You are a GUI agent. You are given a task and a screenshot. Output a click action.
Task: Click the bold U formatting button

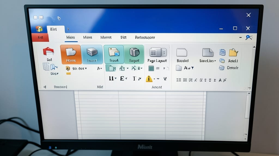click(x=111, y=78)
